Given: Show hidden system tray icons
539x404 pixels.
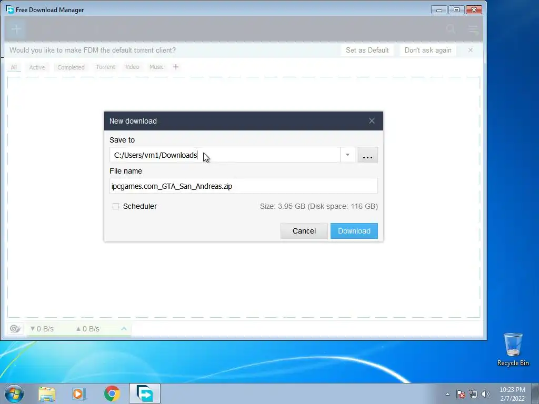Looking at the screenshot, I should point(447,394).
